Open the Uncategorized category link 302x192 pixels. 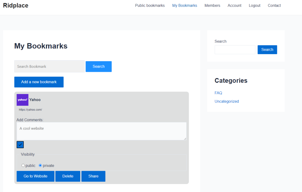pyautogui.click(x=227, y=101)
